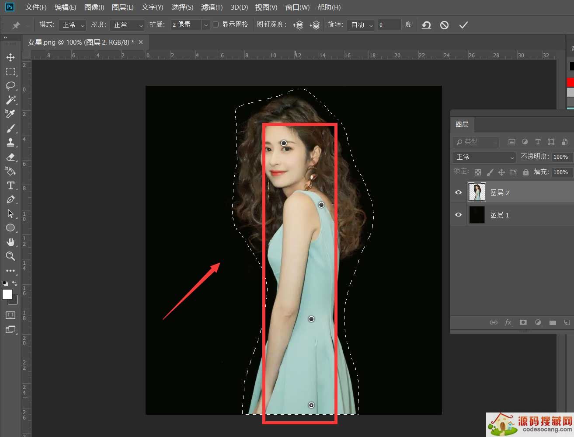Viewport: 574px width, 437px height.
Task: Commit the puppet warp with the checkmark
Action: 463,25
